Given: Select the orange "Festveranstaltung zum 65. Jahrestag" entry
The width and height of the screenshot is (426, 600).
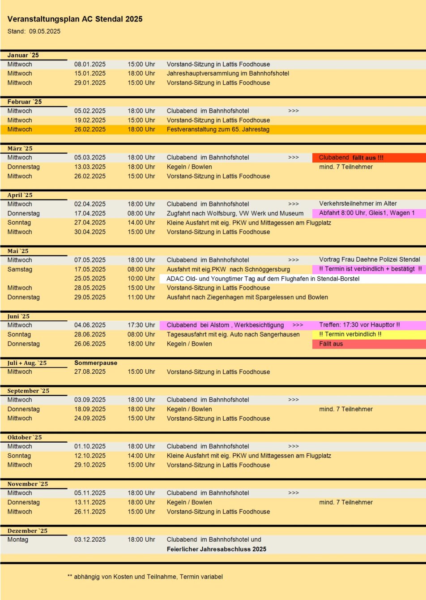Looking at the screenshot, I should 218,129.
